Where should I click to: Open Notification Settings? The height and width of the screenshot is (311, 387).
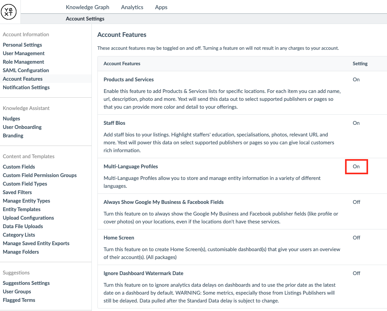pos(26,87)
